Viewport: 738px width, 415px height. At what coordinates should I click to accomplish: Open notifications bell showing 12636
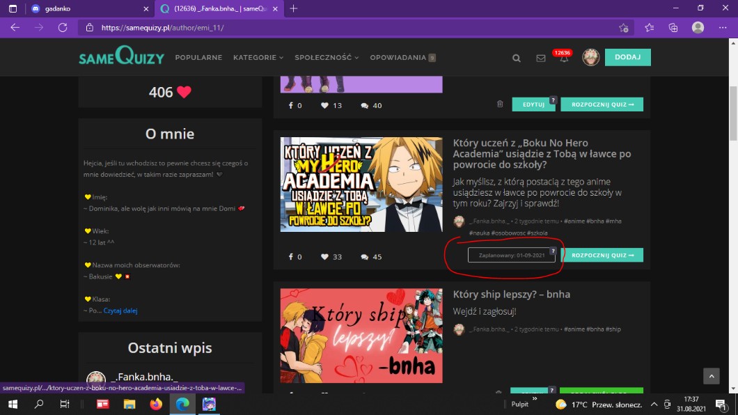coord(564,58)
